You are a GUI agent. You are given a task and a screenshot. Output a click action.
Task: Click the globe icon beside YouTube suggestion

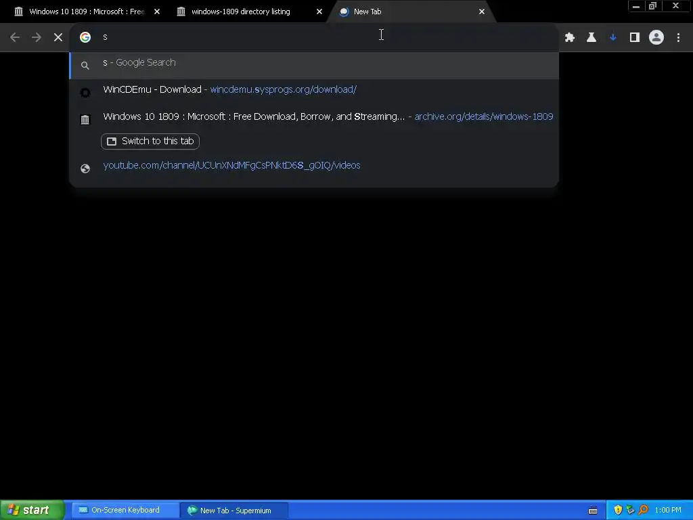pyautogui.click(x=85, y=169)
